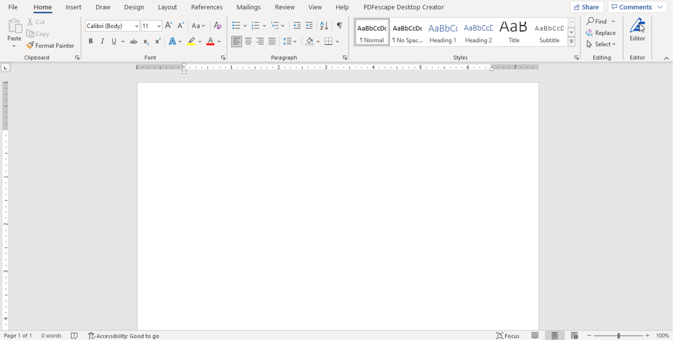Open the Insert ribbon tab
The image size is (673, 340).
coord(73,7)
